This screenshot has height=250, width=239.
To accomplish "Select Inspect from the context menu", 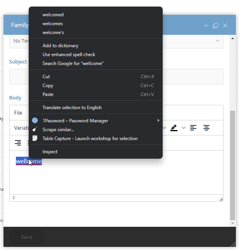I will click(96, 151).
